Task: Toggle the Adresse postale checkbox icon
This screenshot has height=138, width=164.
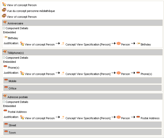Action: point(5,96)
